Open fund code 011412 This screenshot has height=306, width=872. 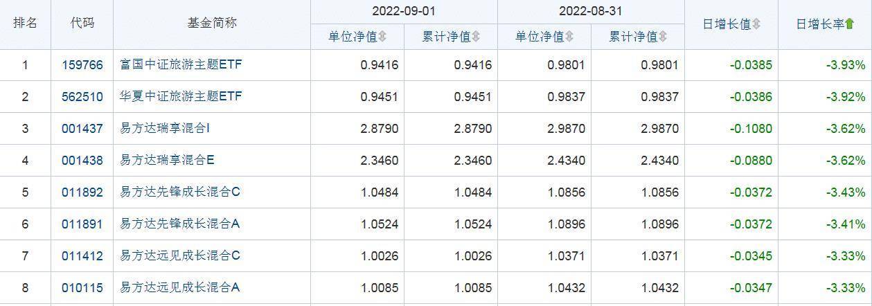pyautogui.click(x=82, y=256)
